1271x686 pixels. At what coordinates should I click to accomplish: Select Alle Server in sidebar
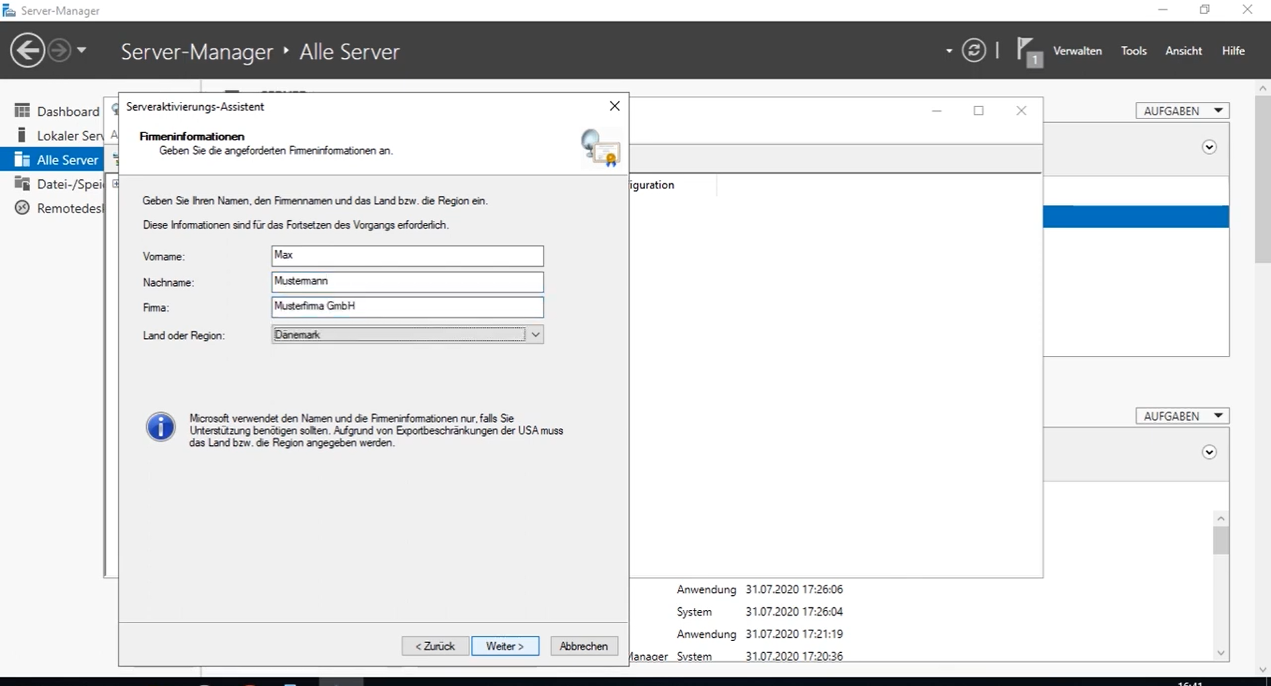(67, 160)
